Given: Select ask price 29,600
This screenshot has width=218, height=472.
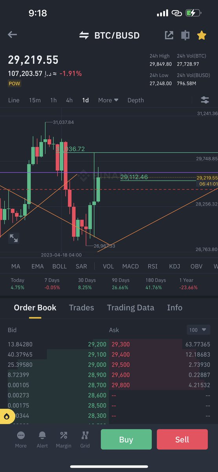Looking at the screenshot, I should [x=121, y=375].
